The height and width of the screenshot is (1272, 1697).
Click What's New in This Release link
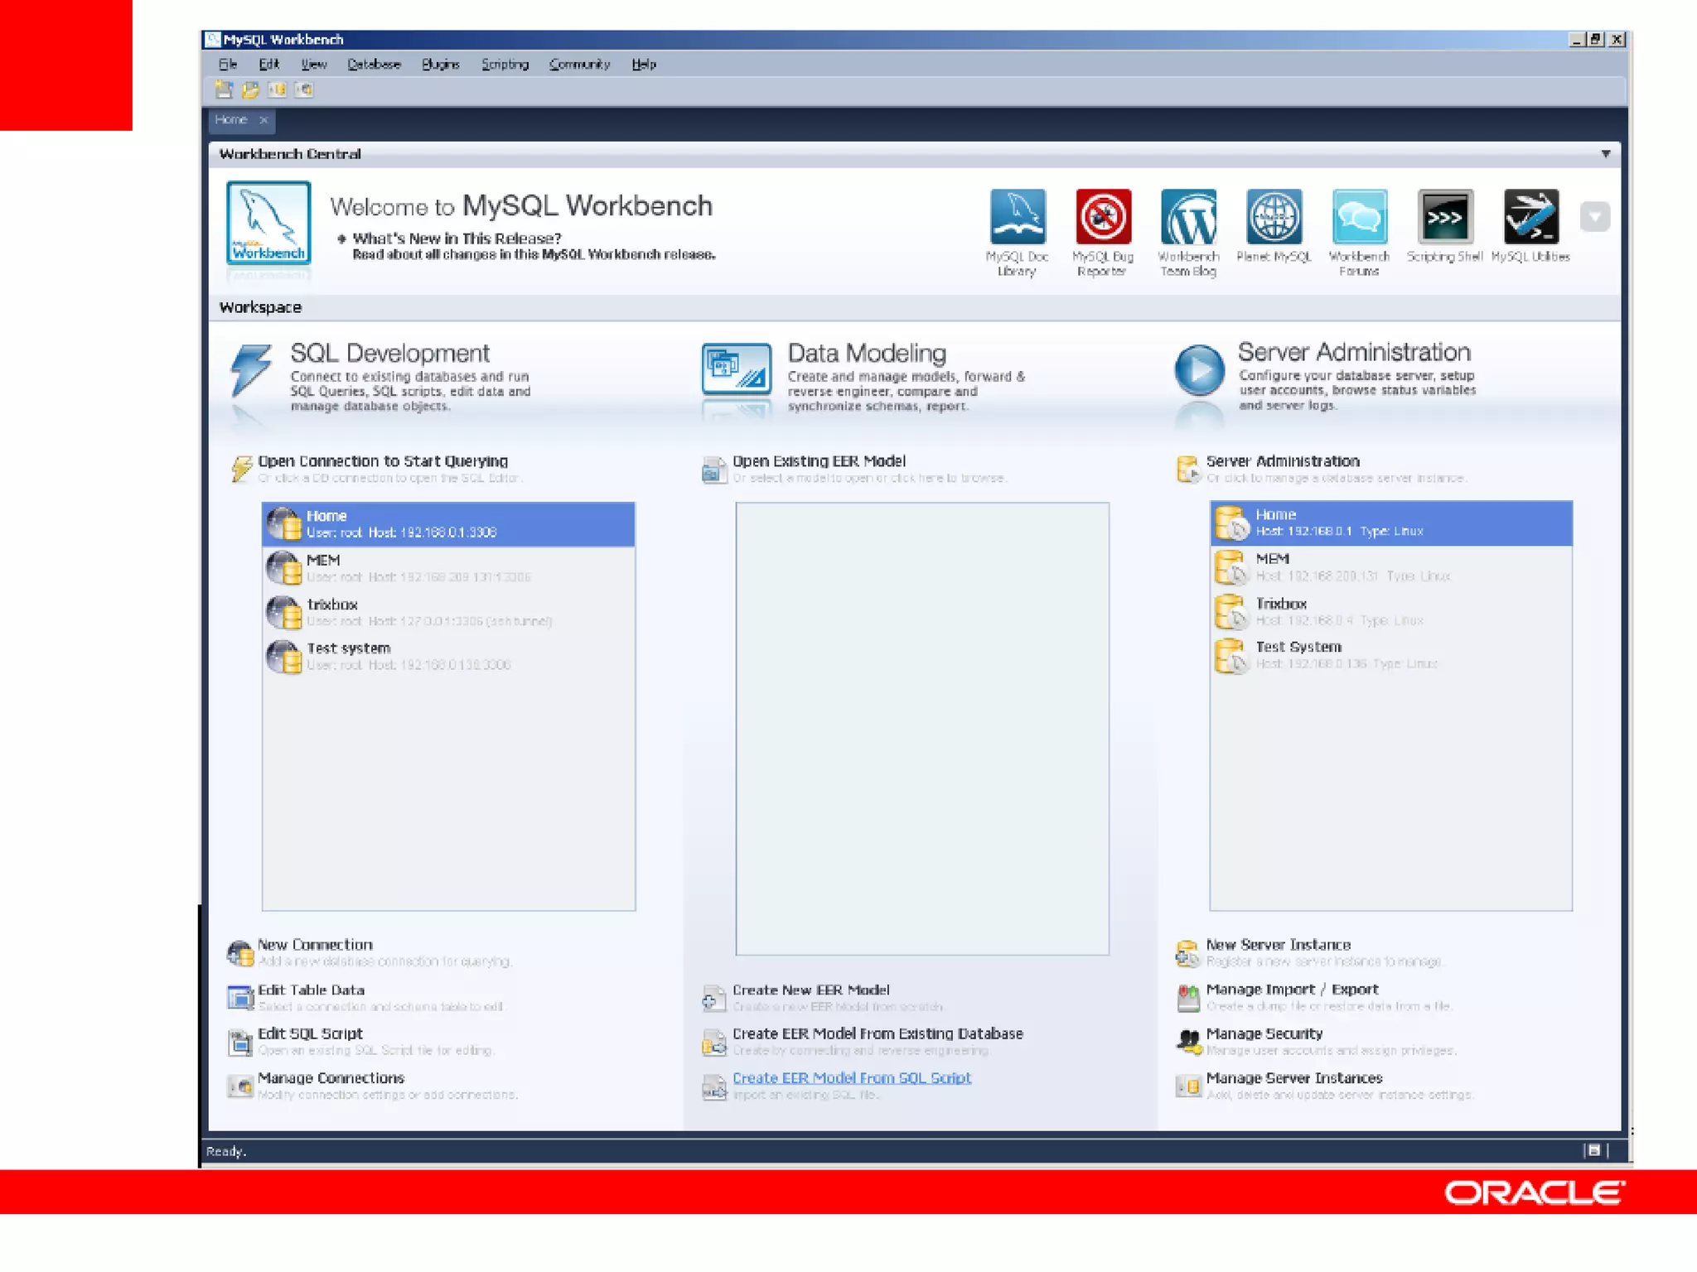457,238
